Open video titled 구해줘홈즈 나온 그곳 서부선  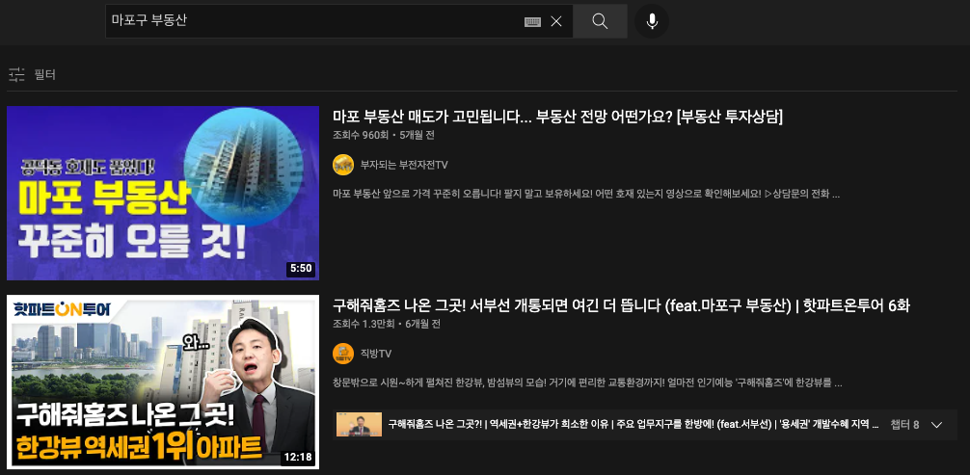[x=621, y=305]
